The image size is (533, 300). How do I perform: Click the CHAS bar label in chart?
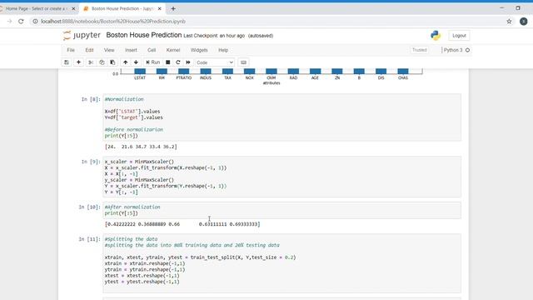click(x=403, y=77)
